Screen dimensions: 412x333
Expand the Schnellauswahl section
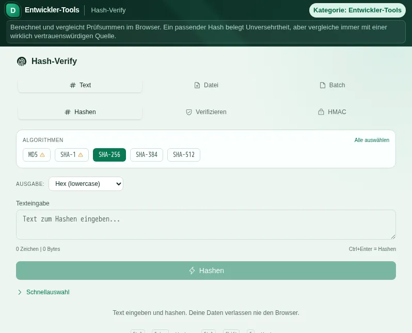43,292
